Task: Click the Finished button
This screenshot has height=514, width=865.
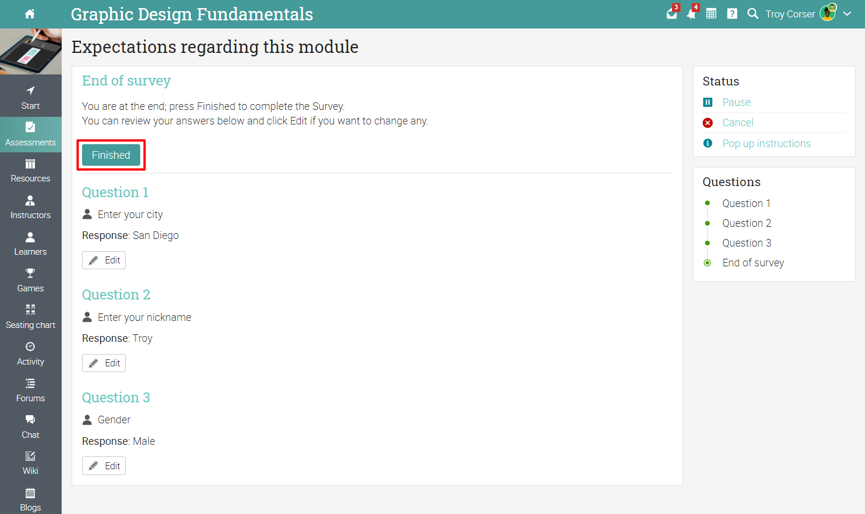Action: tap(111, 155)
